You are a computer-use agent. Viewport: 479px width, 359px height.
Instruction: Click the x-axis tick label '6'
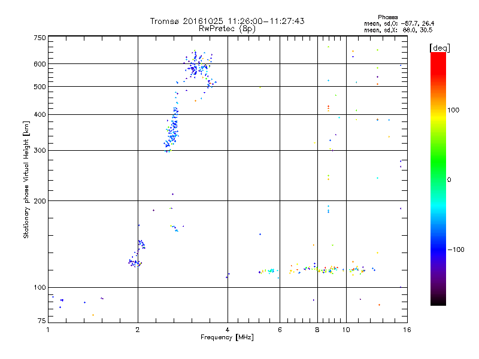click(280, 330)
